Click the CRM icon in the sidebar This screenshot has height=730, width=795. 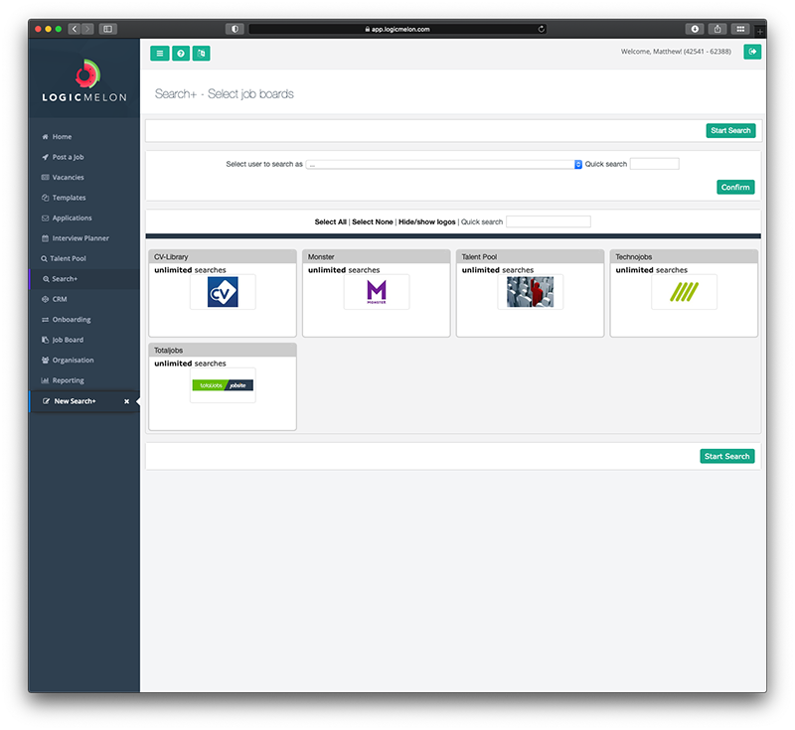click(45, 299)
